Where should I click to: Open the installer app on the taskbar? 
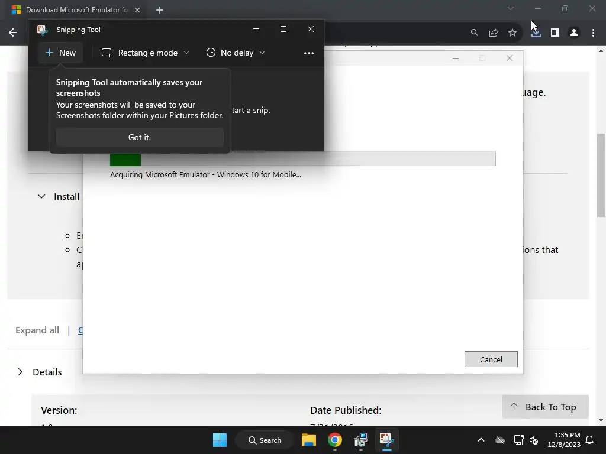(360, 440)
